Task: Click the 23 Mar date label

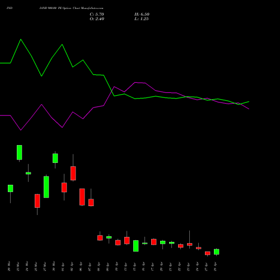Action: [x=18, y=266]
